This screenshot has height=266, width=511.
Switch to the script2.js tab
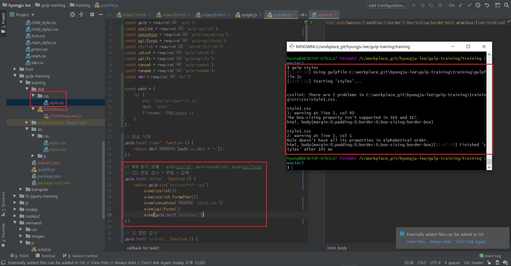coord(249,15)
